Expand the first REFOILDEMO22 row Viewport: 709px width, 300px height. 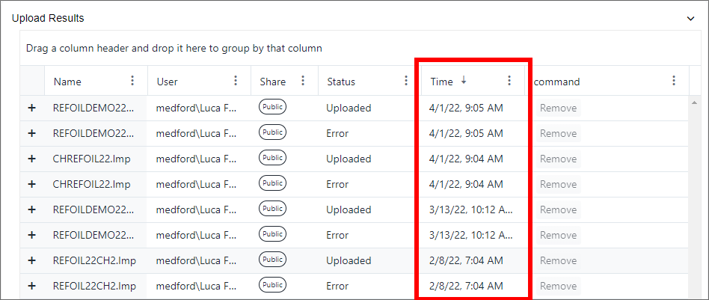[x=31, y=108]
